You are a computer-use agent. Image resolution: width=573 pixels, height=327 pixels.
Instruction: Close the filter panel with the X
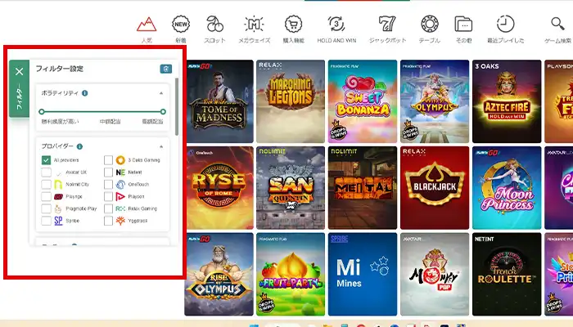coord(20,72)
